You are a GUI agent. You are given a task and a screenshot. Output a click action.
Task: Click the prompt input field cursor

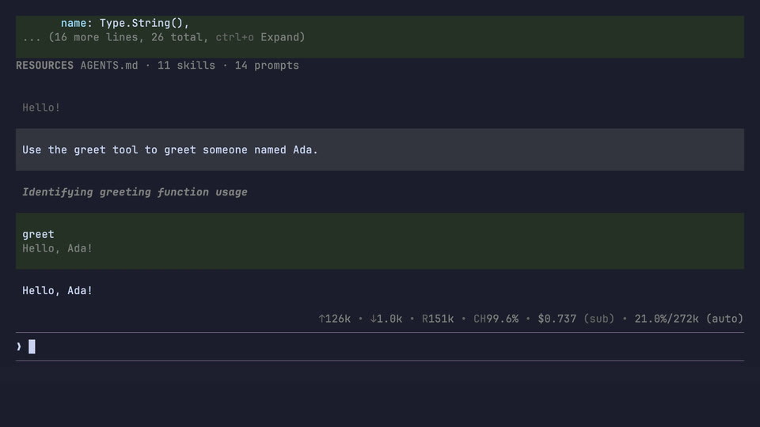pyautogui.click(x=32, y=346)
